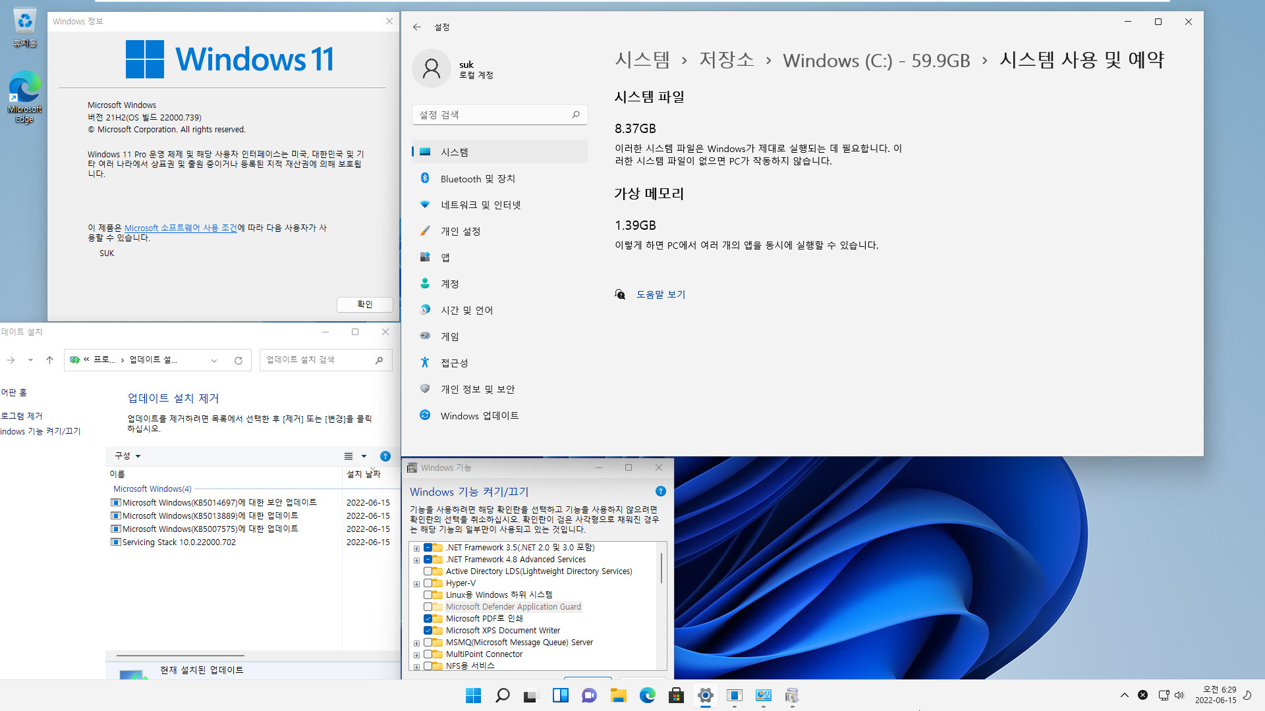The image size is (1265, 711).
Task: Open Chat icon on taskbar
Action: click(x=589, y=695)
